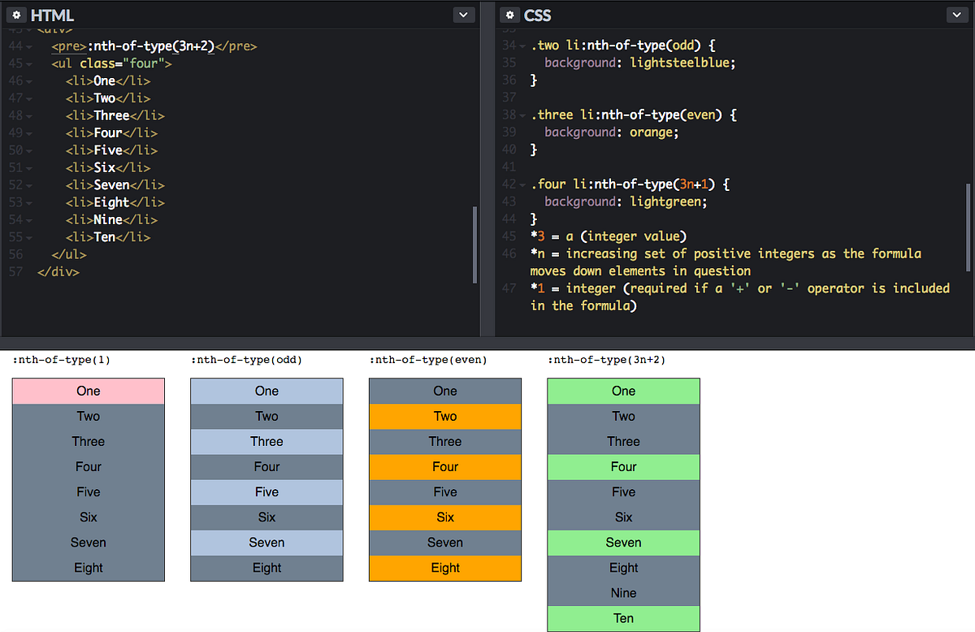Select the HTML panel title
Viewport: 975px width, 632px height.
point(54,14)
